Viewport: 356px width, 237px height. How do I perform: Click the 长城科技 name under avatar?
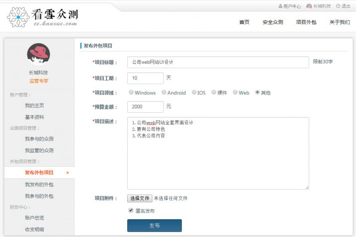pyautogui.click(x=38, y=72)
